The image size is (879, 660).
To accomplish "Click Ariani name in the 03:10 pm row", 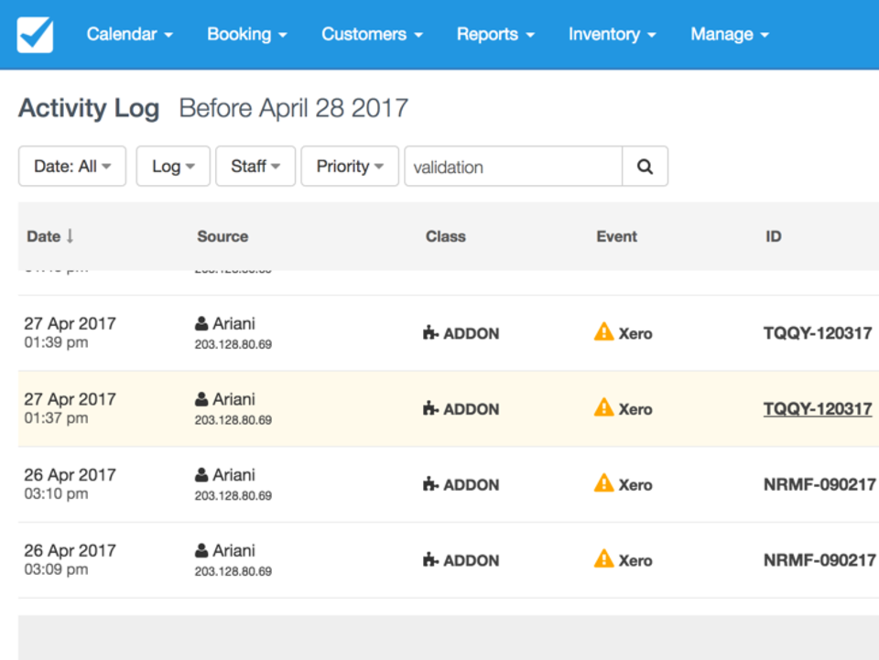I will (233, 475).
